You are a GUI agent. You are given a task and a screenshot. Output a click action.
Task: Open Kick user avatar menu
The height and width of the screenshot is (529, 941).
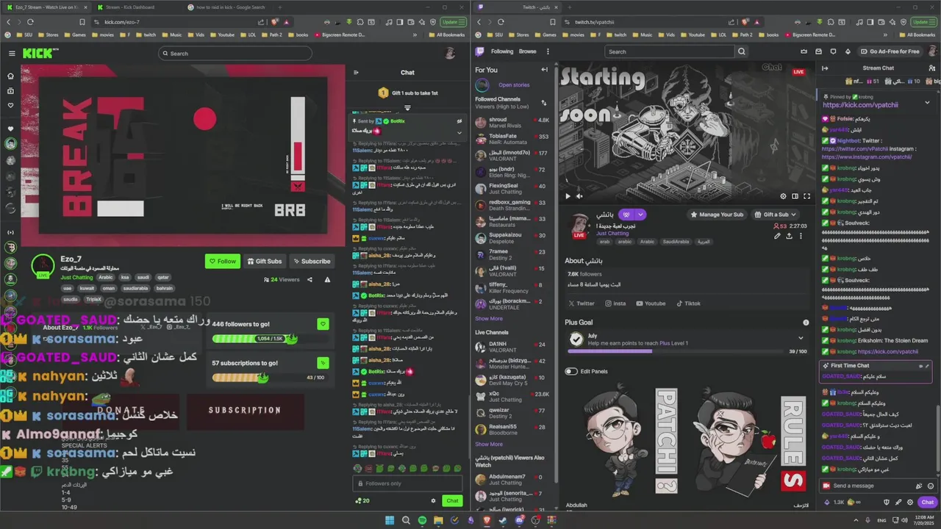click(450, 53)
